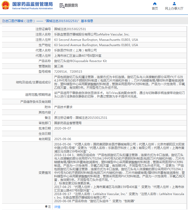
Task: Click model spec 7209514、7209515
Action: (x=68, y=71)
